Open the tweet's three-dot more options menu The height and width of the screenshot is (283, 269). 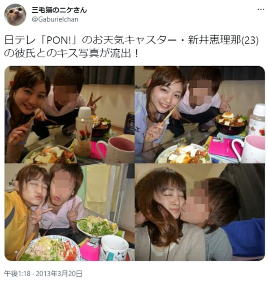[x=260, y=9]
